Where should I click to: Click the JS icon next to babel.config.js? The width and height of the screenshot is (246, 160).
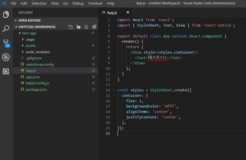[x=22, y=83]
